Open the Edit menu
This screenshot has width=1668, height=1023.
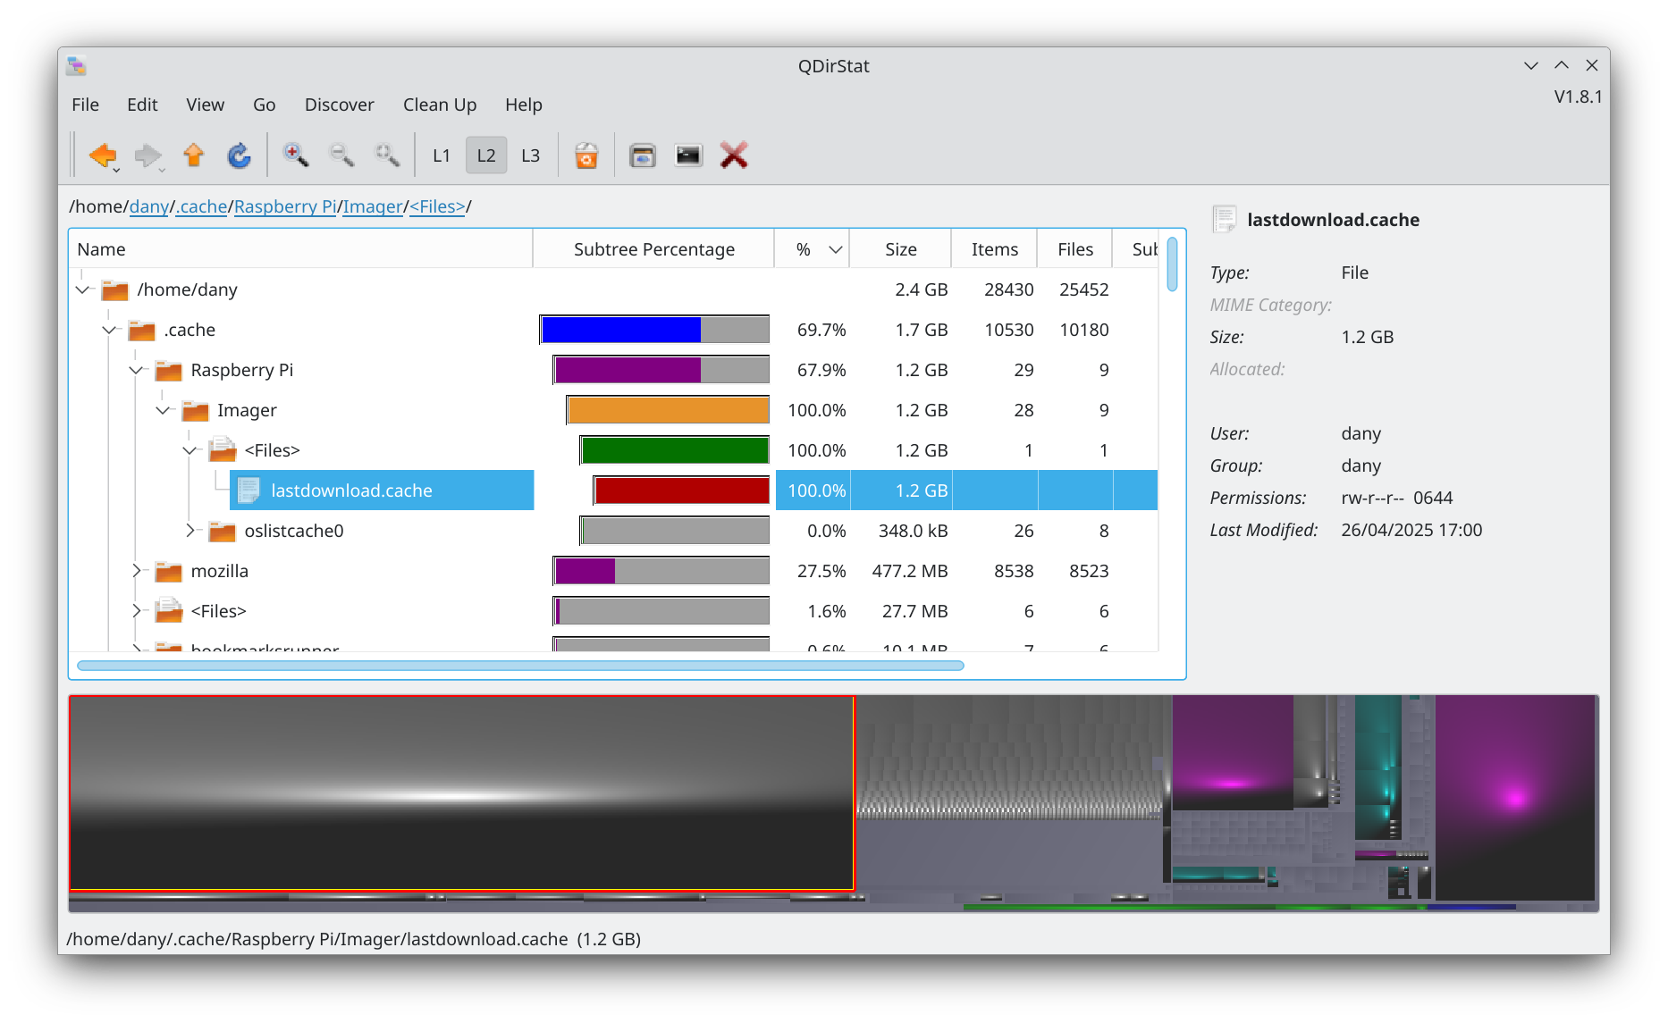pos(142,105)
